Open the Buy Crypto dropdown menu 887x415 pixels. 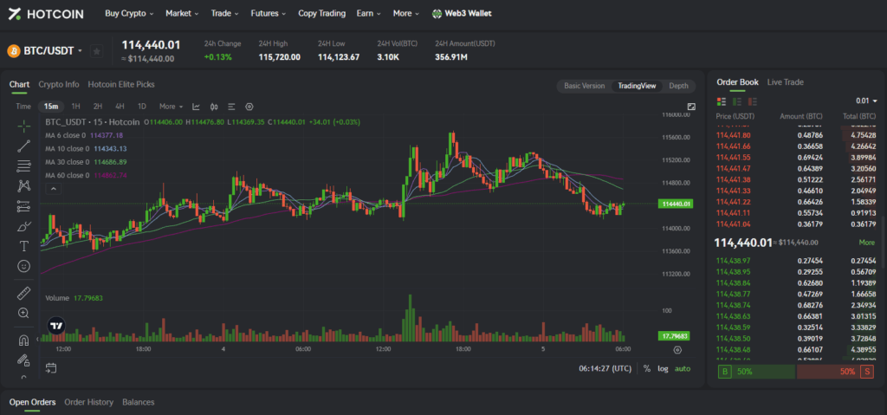[x=130, y=14]
